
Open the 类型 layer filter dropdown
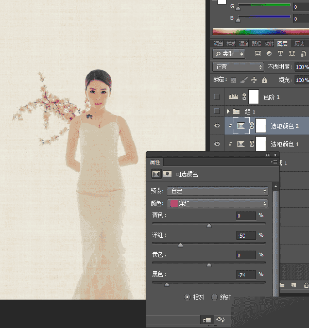click(x=229, y=54)
